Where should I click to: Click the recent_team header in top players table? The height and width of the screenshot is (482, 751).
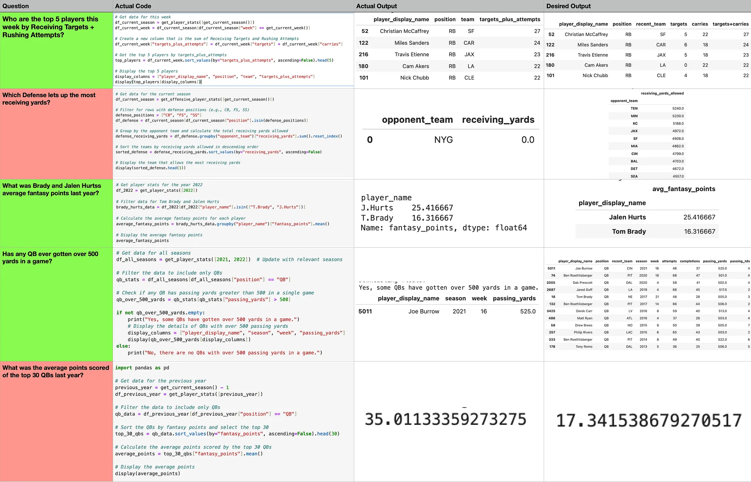click(651, 24)
